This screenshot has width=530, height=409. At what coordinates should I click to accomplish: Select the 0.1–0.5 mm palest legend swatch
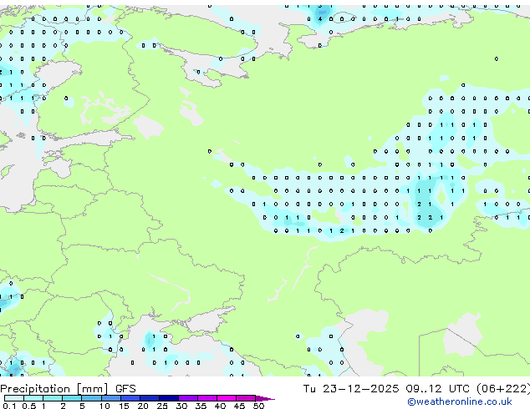click(x=14, y=398)
